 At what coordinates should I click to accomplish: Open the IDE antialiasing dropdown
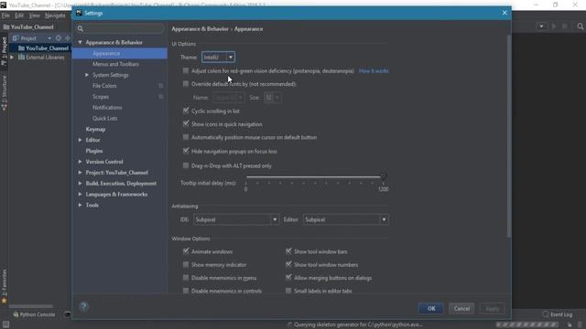236,219
